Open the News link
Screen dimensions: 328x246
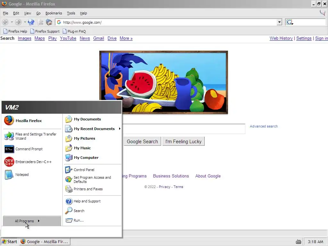point(85,38)
